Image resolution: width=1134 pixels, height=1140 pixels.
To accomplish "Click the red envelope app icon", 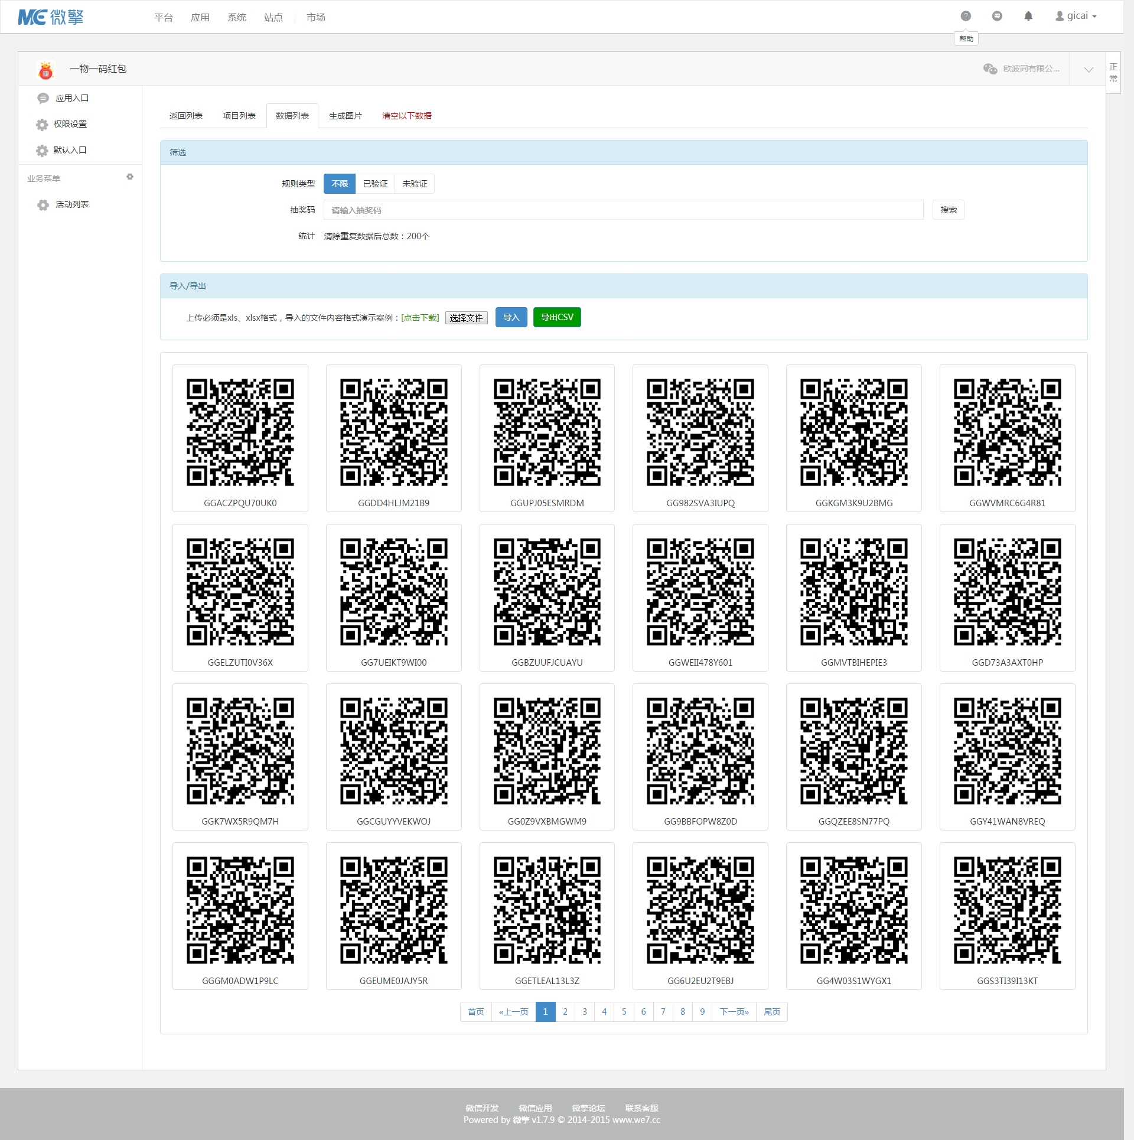I will (45, 70).
